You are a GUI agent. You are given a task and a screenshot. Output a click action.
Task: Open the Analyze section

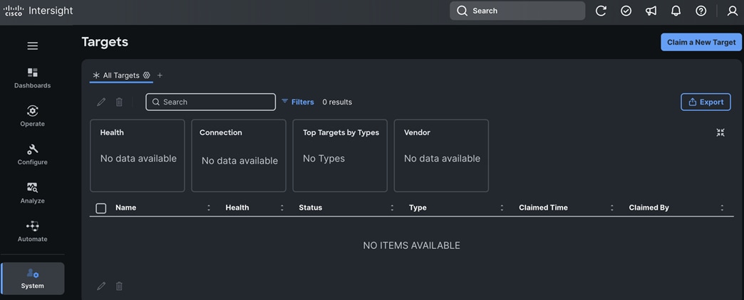[x=32, y=193]
